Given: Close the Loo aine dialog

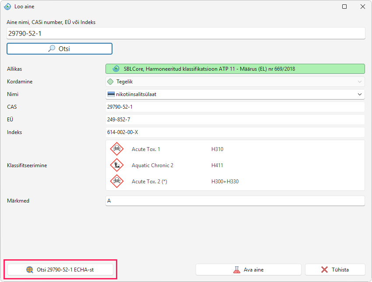Looking at the screenshot, I should pyautogui.click(x=363, y=7).
